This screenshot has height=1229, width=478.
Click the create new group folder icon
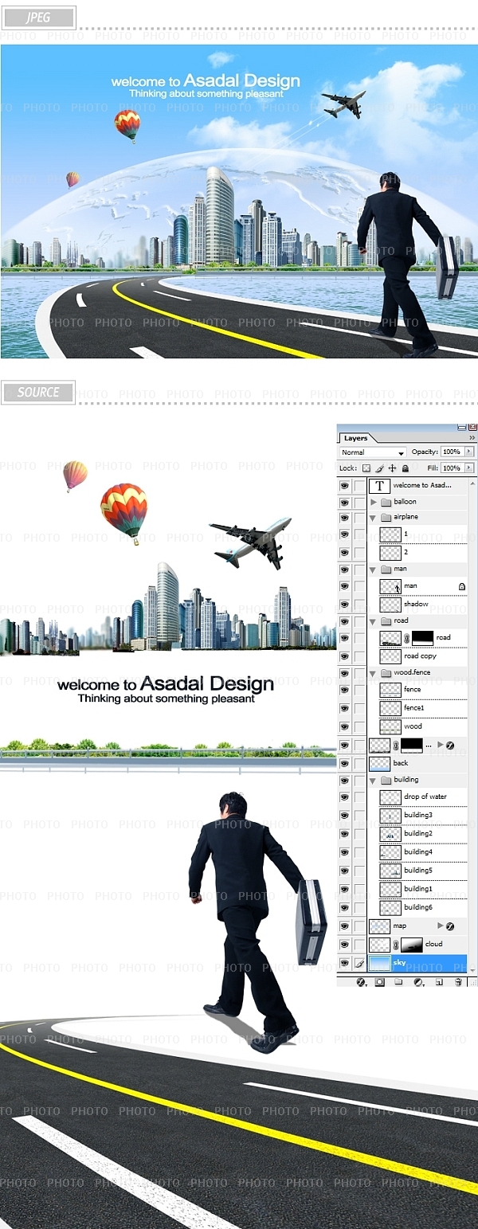click(399, 982)
